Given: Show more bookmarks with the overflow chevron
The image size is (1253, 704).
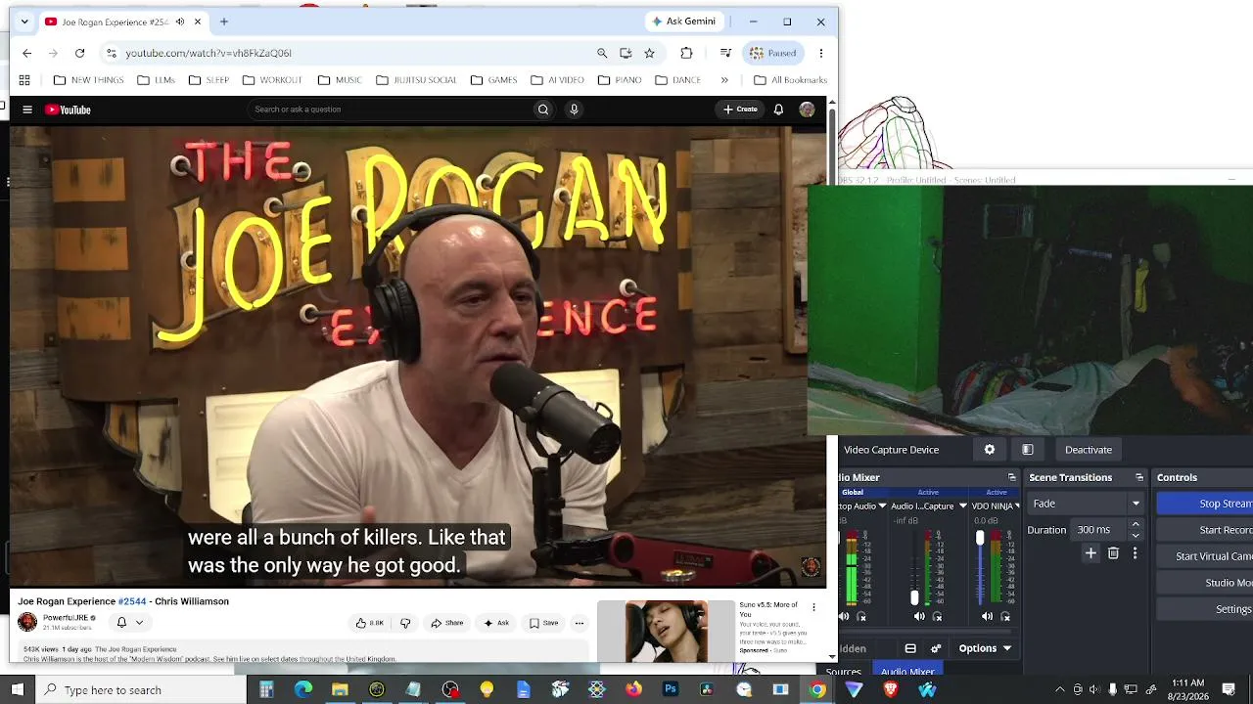Looking at the screenshot, I should [724, 80].
